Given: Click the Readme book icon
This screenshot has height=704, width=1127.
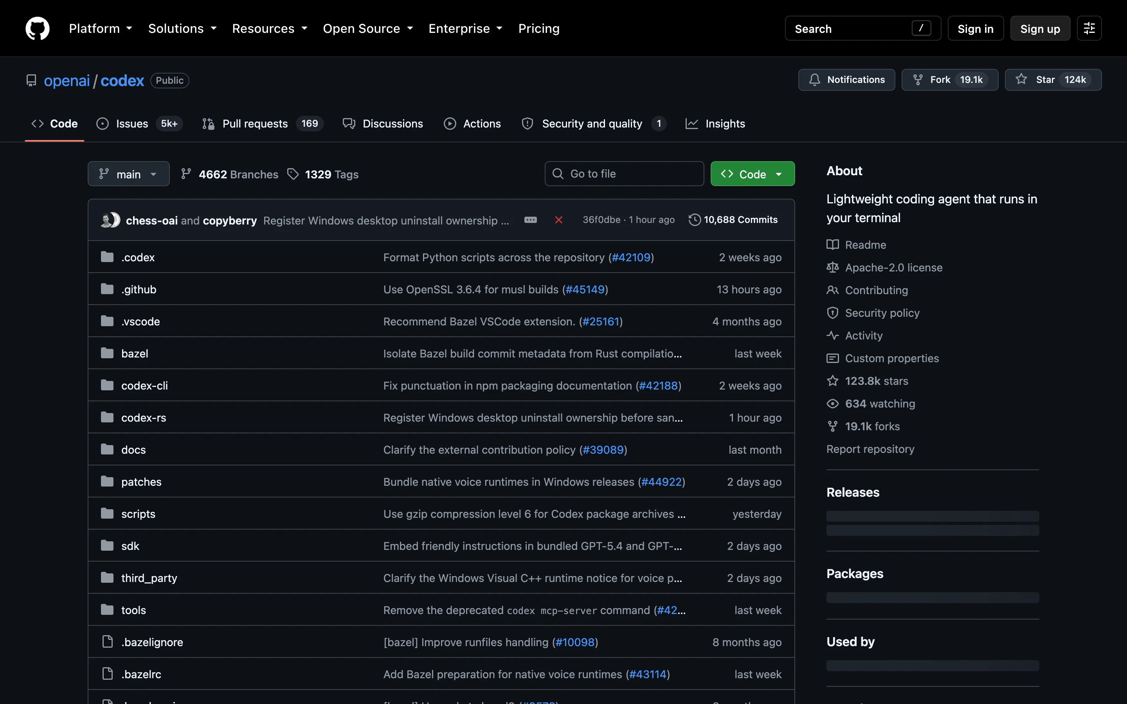Looking at the screenshot, I should tap(832, 244).
